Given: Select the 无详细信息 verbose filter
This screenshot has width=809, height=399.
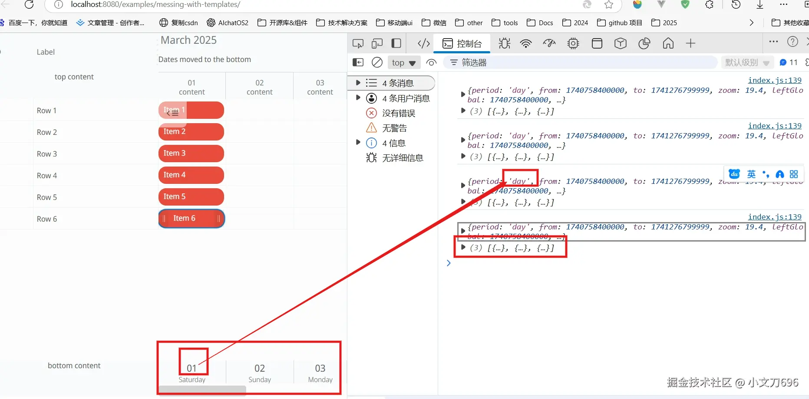Looking at the screenshot, I should pos(394,158).
